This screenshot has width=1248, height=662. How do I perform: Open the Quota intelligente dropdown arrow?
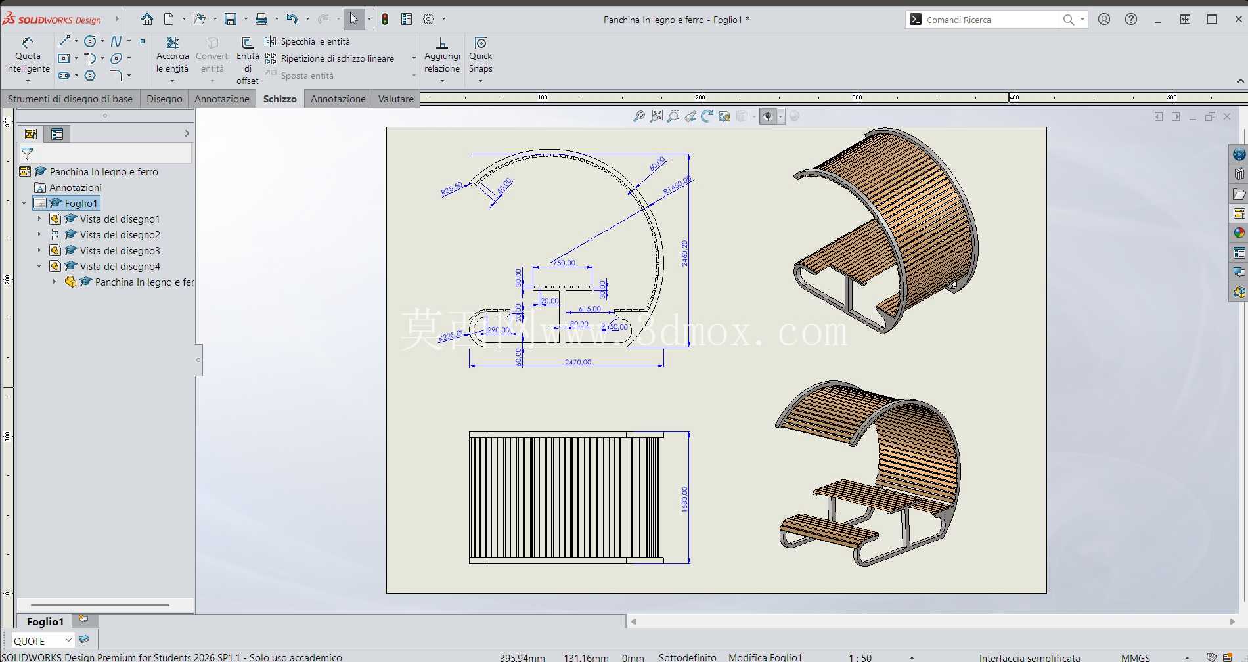(28, 81)
